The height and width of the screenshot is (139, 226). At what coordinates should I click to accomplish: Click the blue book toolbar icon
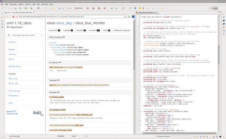coord(135,8)
